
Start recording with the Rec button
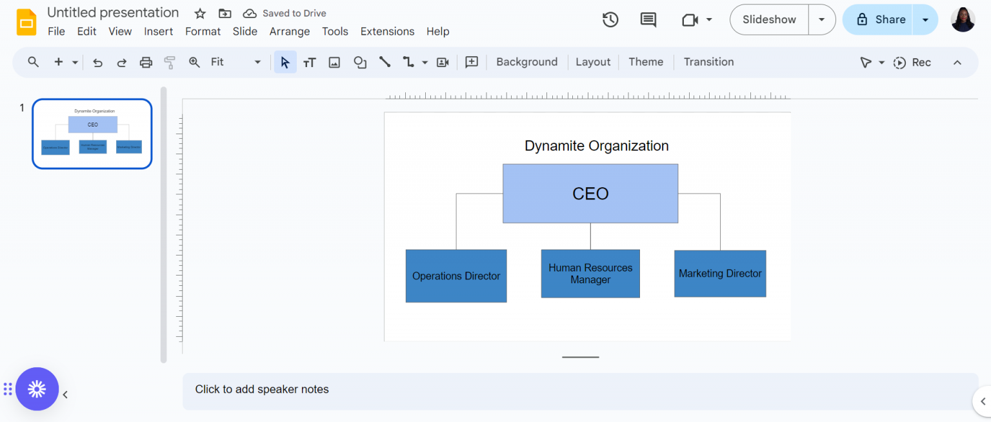point(912,62)
